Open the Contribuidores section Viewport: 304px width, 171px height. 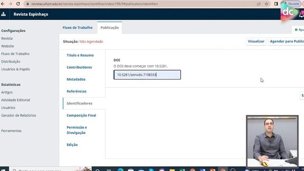click(79, 67)
